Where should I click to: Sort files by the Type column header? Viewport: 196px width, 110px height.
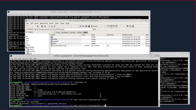[x=98, y=35]
